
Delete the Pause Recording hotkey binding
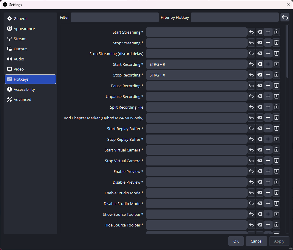(276, 85)
